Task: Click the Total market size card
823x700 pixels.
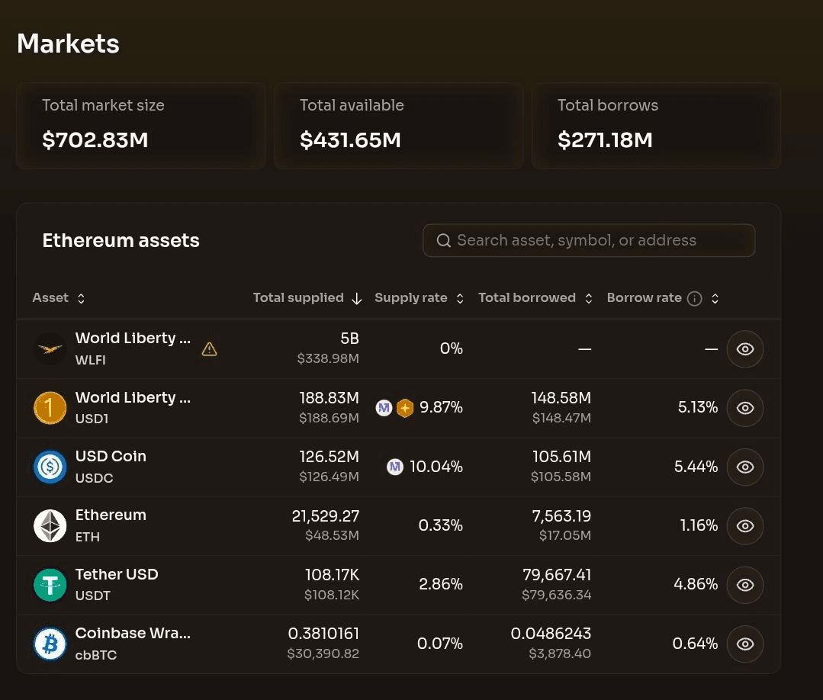Action: [140, 125]
